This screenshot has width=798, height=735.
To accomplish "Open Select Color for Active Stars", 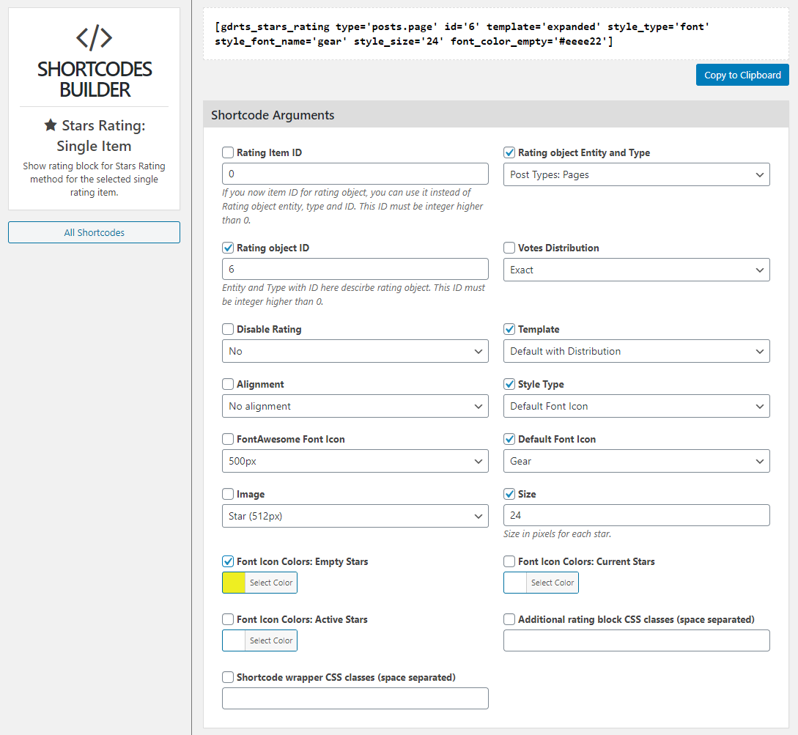I will (270, 640).
